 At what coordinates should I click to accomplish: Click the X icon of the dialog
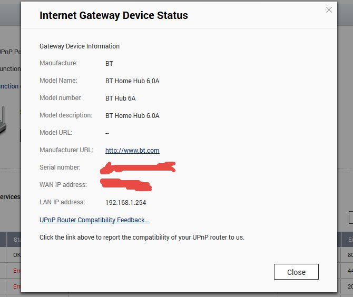click(x=329, y=10)
